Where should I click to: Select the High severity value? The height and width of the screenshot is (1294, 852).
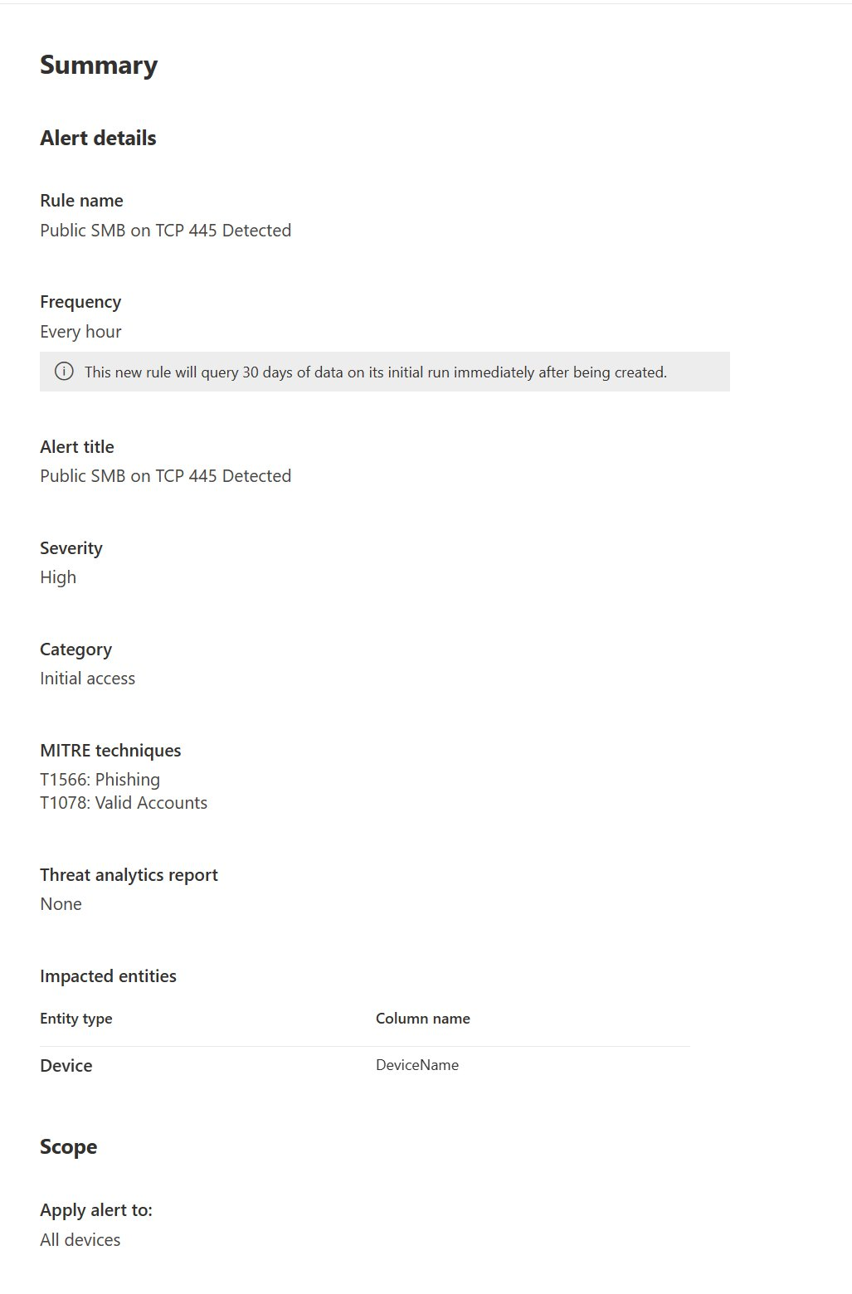pos(58,577)
